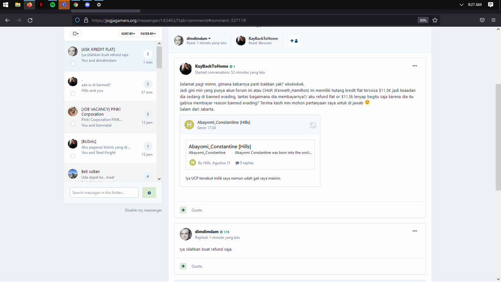501x282 pixels.
Task: Open browser zoom 90% indicator
Action: point(423,20)
